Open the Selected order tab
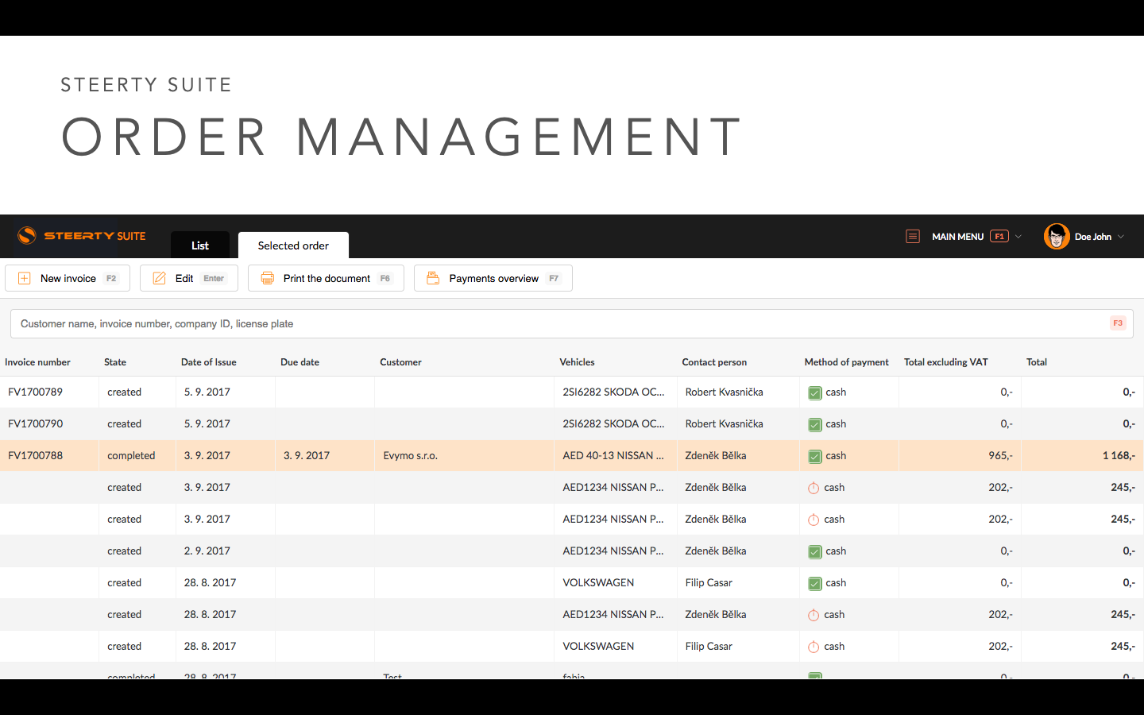Viewport: 1144px width, 715px height. pos(293,245)
